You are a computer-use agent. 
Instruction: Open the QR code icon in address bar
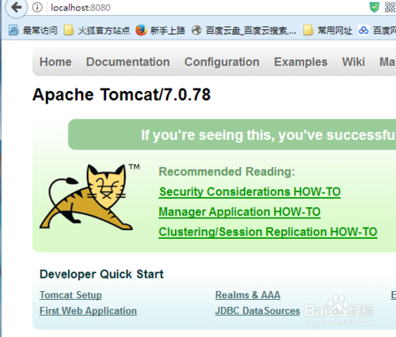(390, 7)
